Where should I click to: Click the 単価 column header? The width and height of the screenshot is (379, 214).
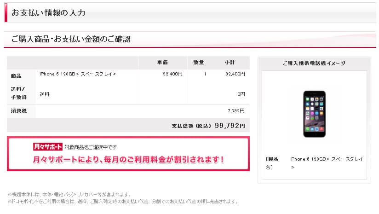[x=162, y=63]
